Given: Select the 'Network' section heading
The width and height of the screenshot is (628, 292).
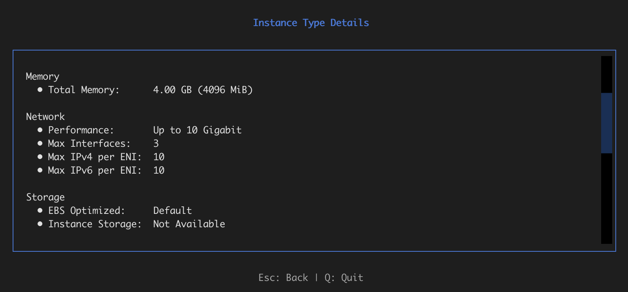Looking at the screenshot, I should pyautogui.click(x=45, y=117).
